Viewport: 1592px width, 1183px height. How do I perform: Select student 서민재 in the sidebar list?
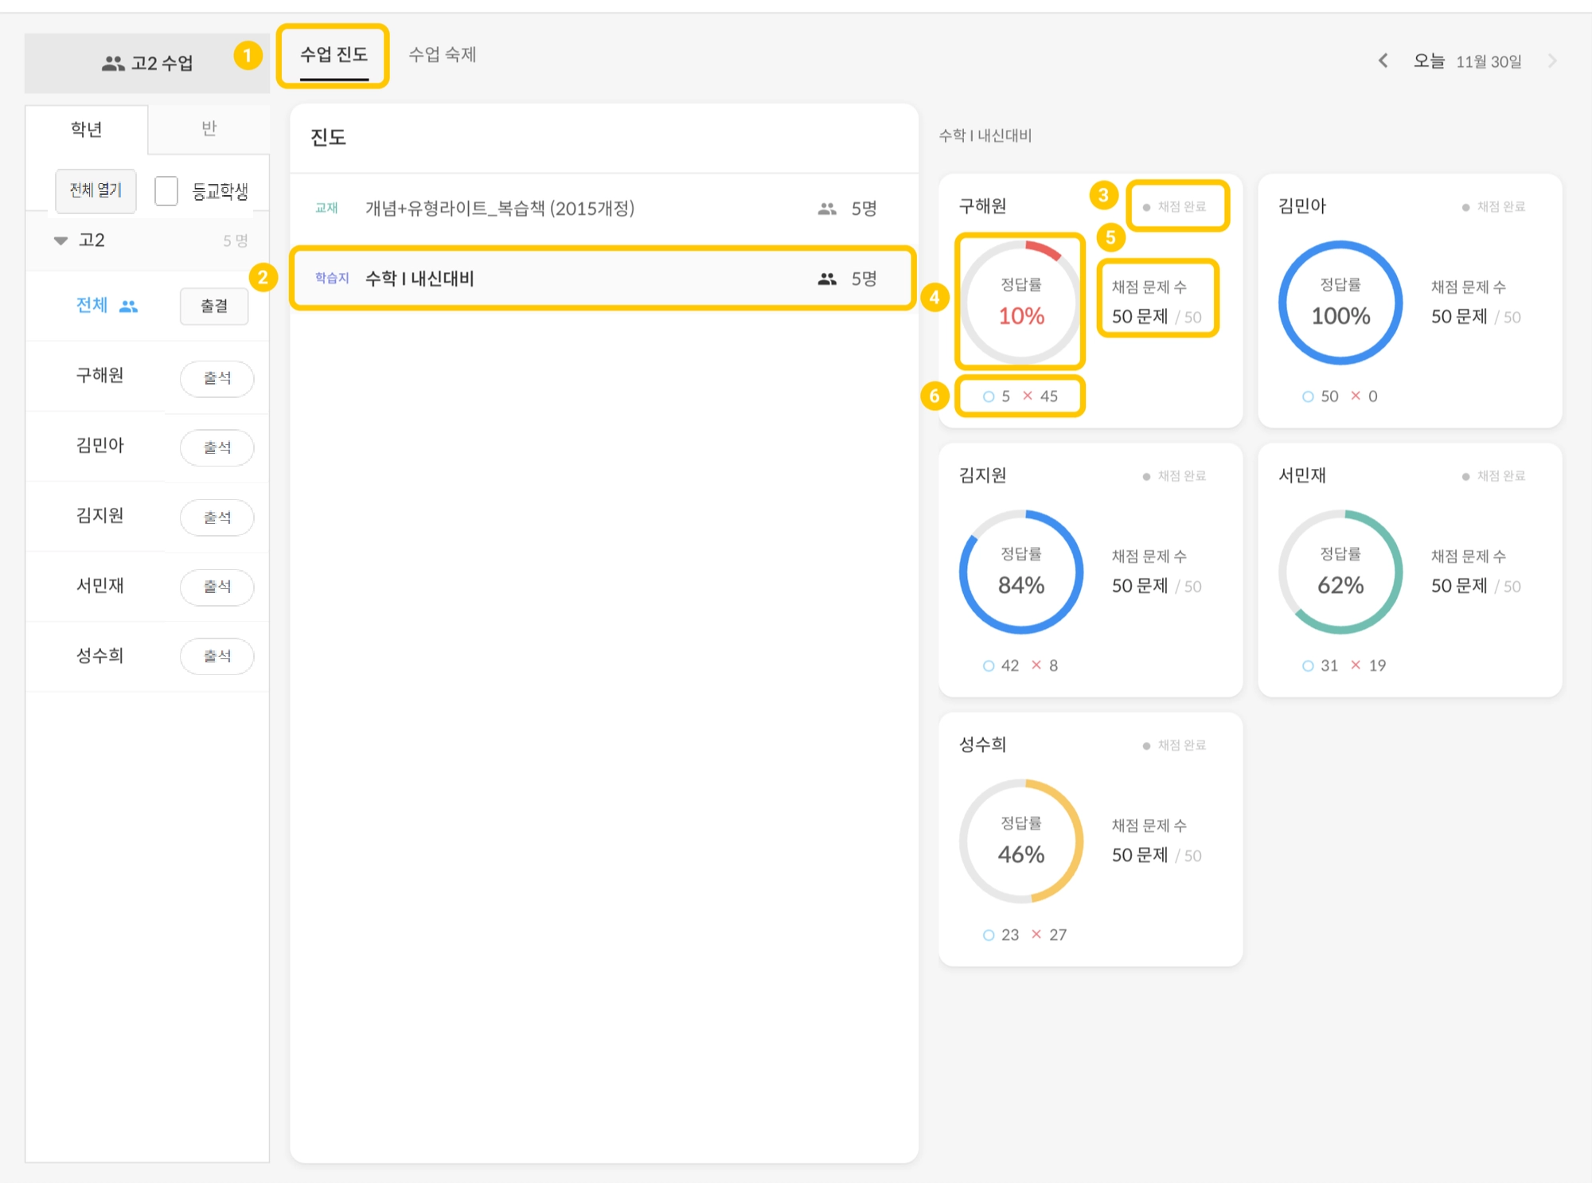point(100,586)
